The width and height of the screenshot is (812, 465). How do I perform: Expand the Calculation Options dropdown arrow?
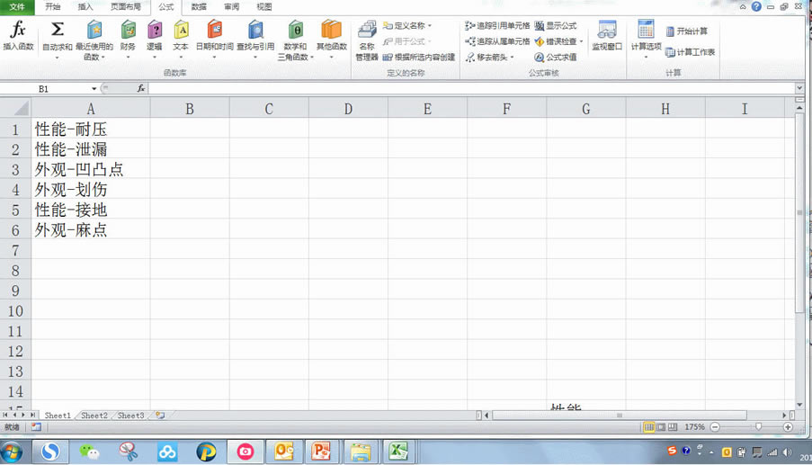pyautogui.click(x=646, y=57)
